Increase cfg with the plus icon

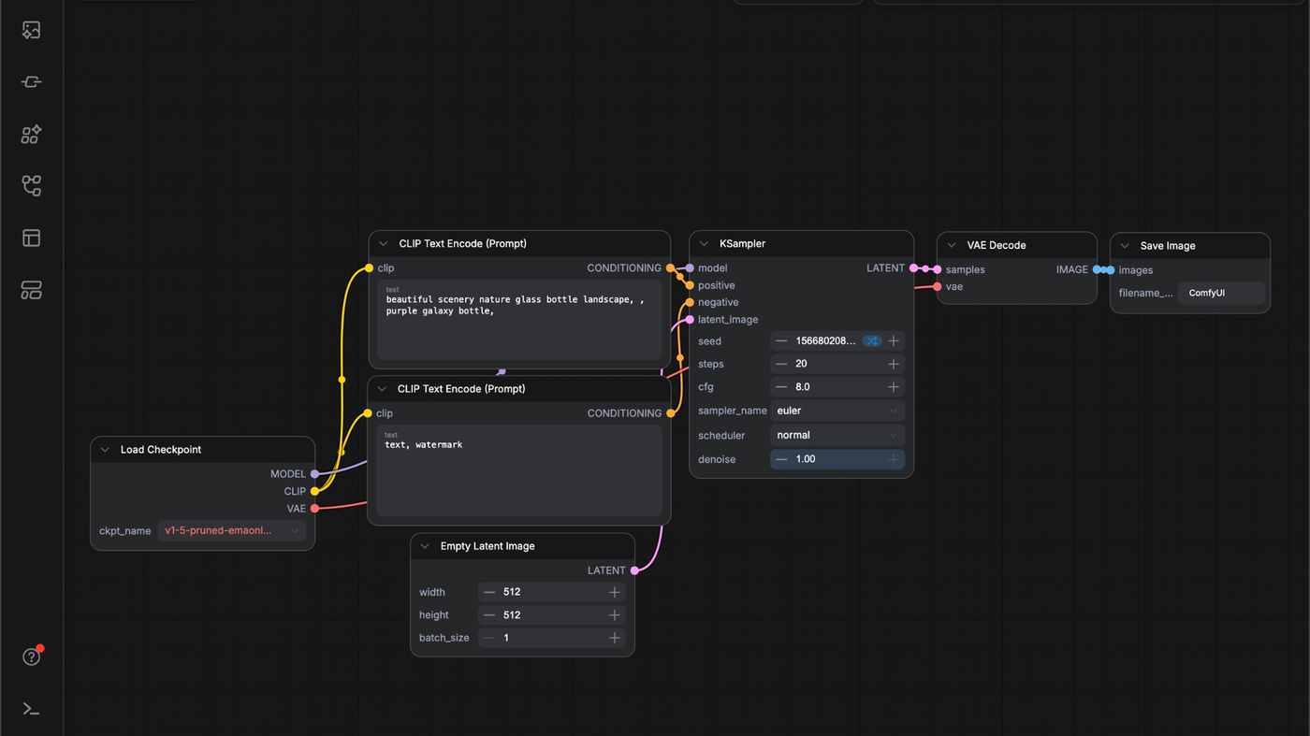pos(894,387)
